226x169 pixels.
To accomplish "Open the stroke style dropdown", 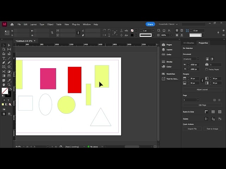I will (153, 35).
